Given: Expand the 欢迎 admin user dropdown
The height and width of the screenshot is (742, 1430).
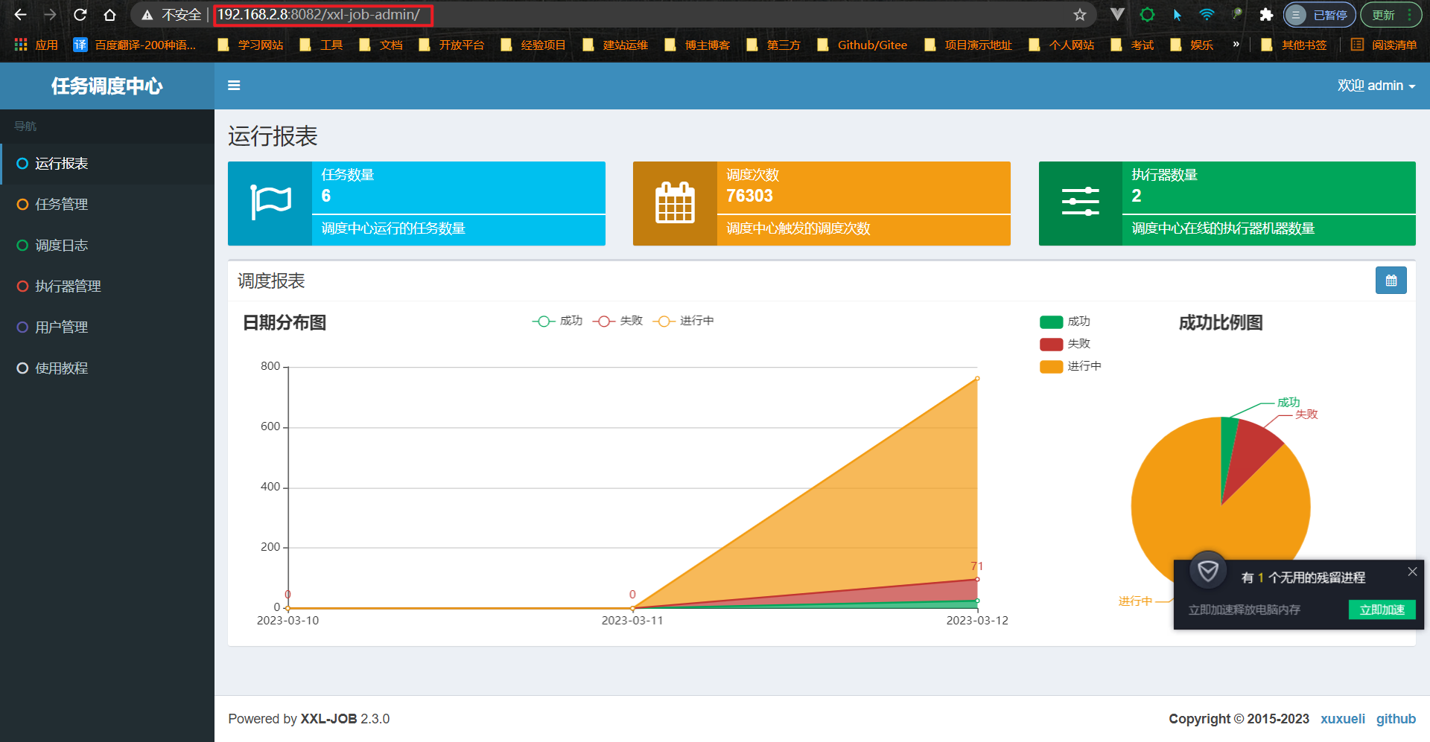Looking at the screenshot, I should point(1376,86).
